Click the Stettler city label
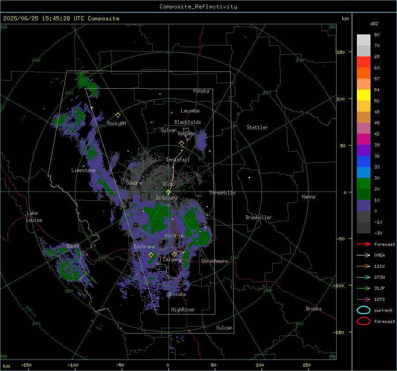Screen dimensions: 397x371 [257, 127]
